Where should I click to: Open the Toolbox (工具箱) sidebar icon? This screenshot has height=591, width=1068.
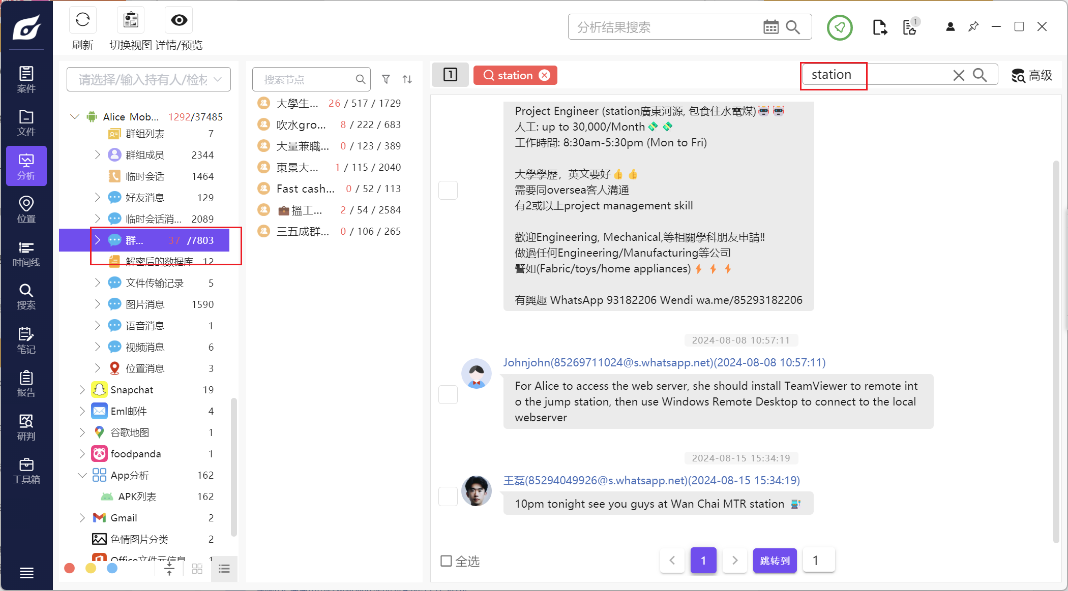tap(26, 471)
